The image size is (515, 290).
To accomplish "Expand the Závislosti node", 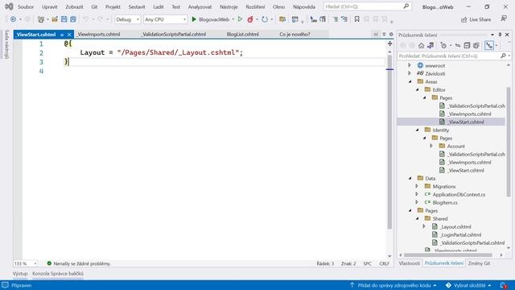I will pyautogui.click(x=410, y=73).
